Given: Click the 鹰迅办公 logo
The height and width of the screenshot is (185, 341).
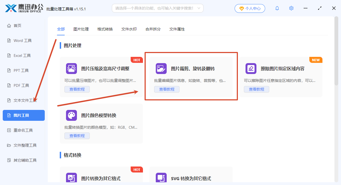Looking at the screenshot, I should pos(24,8).
